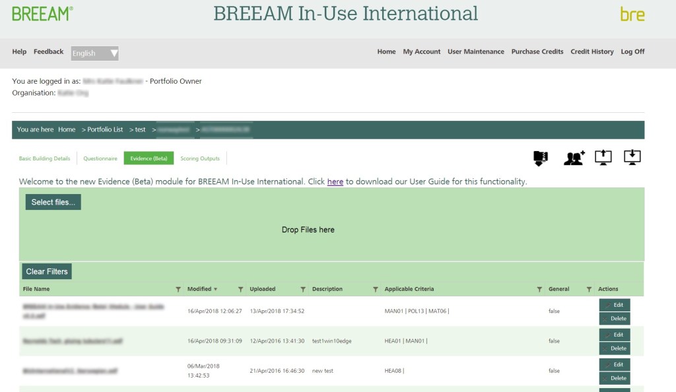Click modified date 16/Apr/2018 09:31:09

pyautogui.click(x=215, y=341)
